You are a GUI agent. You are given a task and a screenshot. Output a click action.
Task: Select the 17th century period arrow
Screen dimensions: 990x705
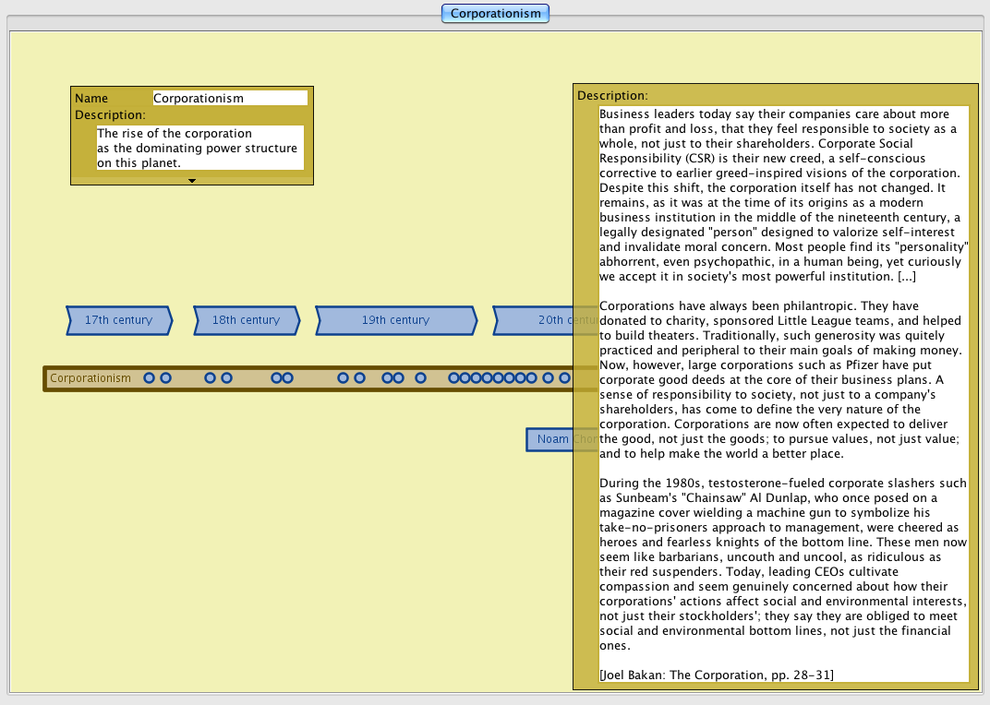(x=118, y=320)
